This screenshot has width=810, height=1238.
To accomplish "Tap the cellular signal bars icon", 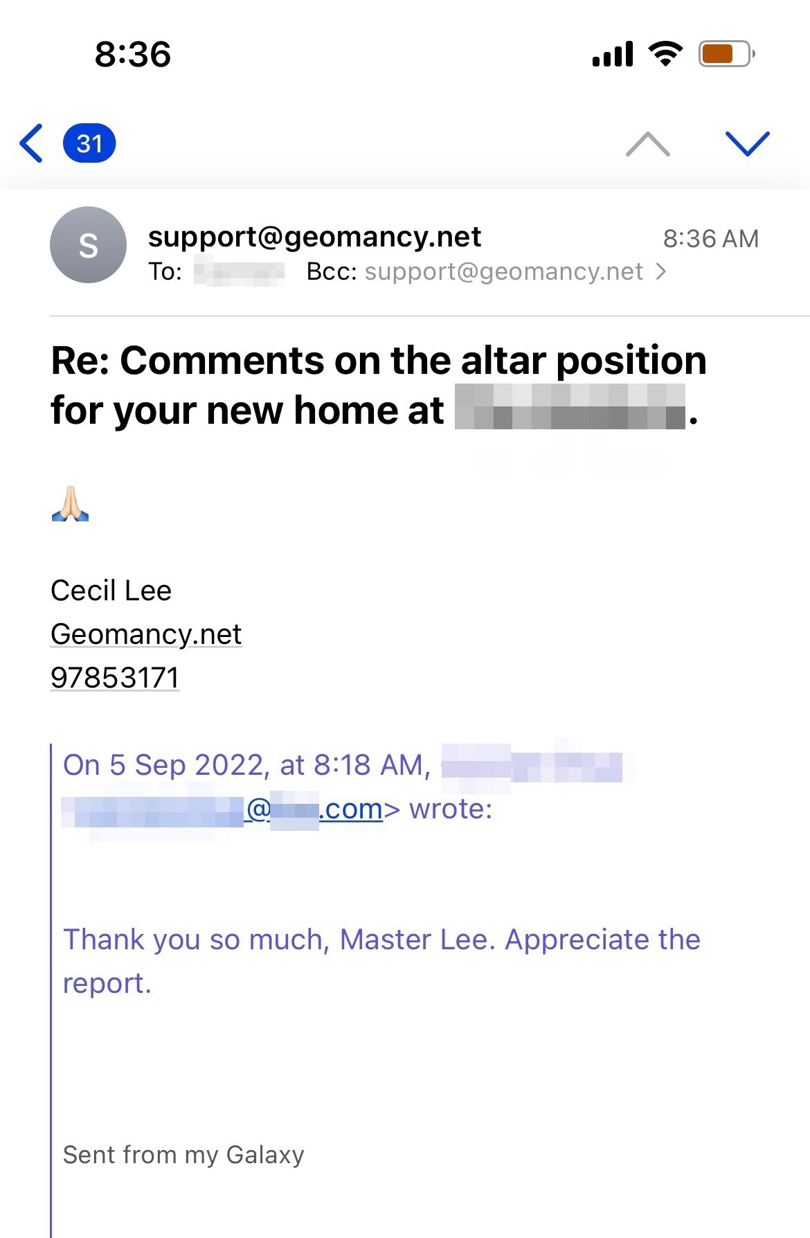I will (x=613, y=54).
